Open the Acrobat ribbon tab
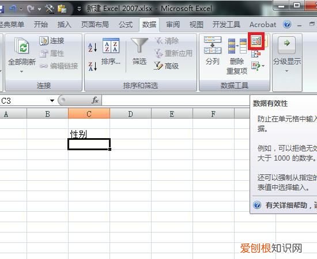This screenshot has height=259, width=317. [x=263, y=24]
